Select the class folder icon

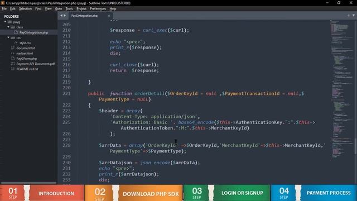13,27
